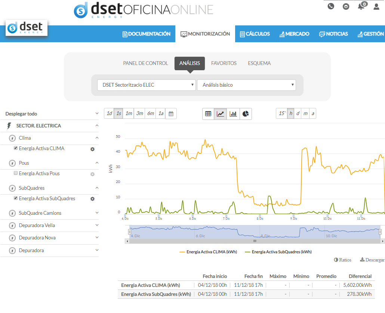This screenshot has height=313, width=385.
Task: Open the mail envelope icon
Action: (x=346, y=6)
